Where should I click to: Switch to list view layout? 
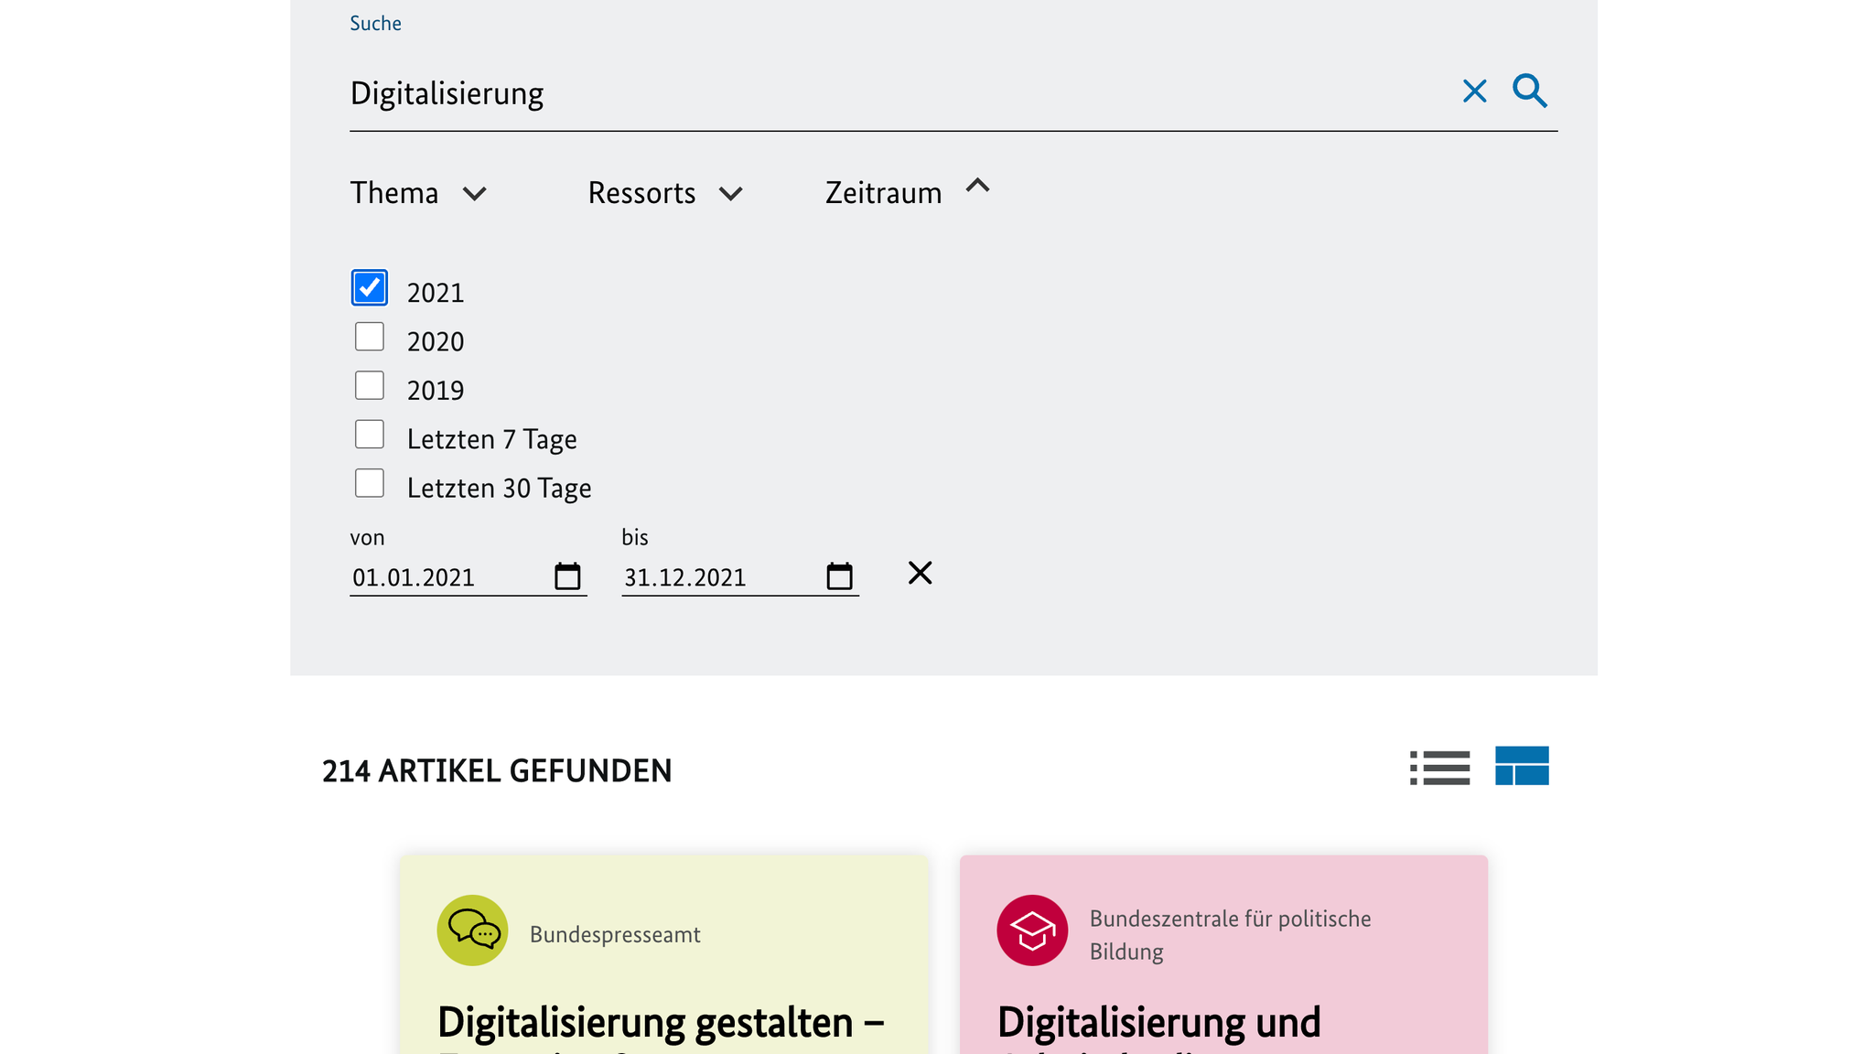pyautogui.click(x=1439, y=768)
